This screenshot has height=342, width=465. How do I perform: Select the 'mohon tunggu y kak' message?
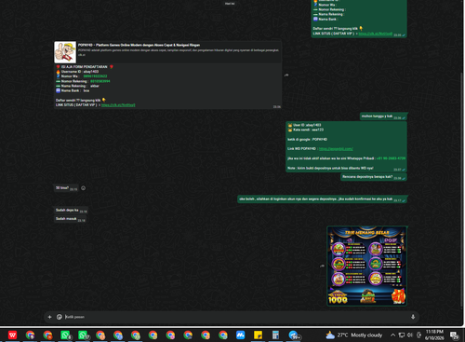pos(383,116)
